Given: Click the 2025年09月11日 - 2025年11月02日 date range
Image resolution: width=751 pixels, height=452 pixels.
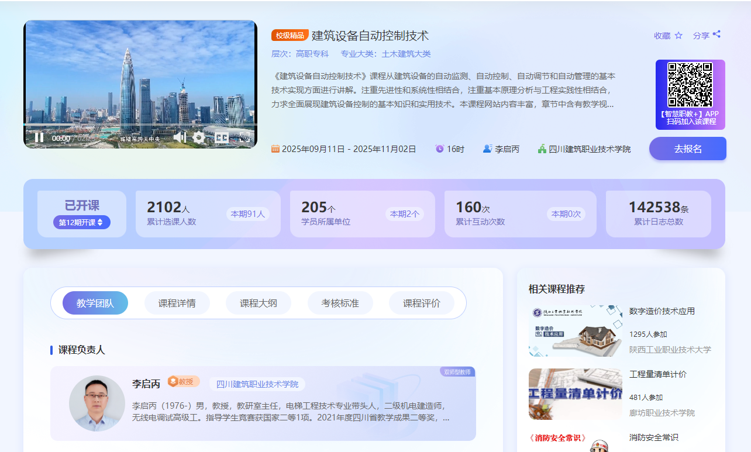Looking at the screenshot, I should (349, 149).
